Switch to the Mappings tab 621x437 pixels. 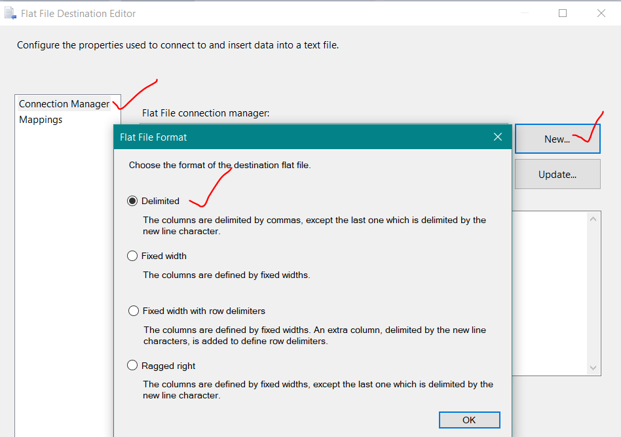[39, 119]
